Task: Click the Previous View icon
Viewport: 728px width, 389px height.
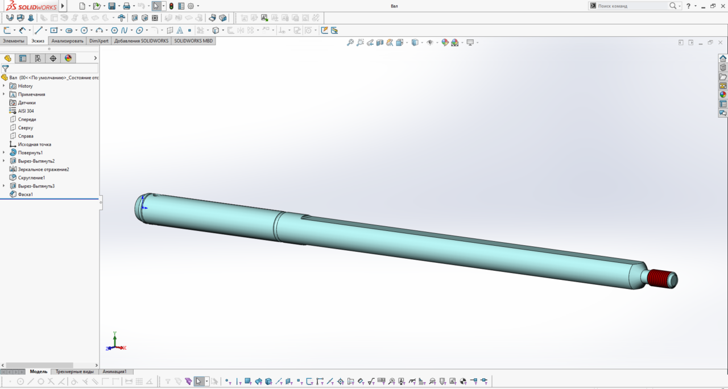Action: [370, 43]
